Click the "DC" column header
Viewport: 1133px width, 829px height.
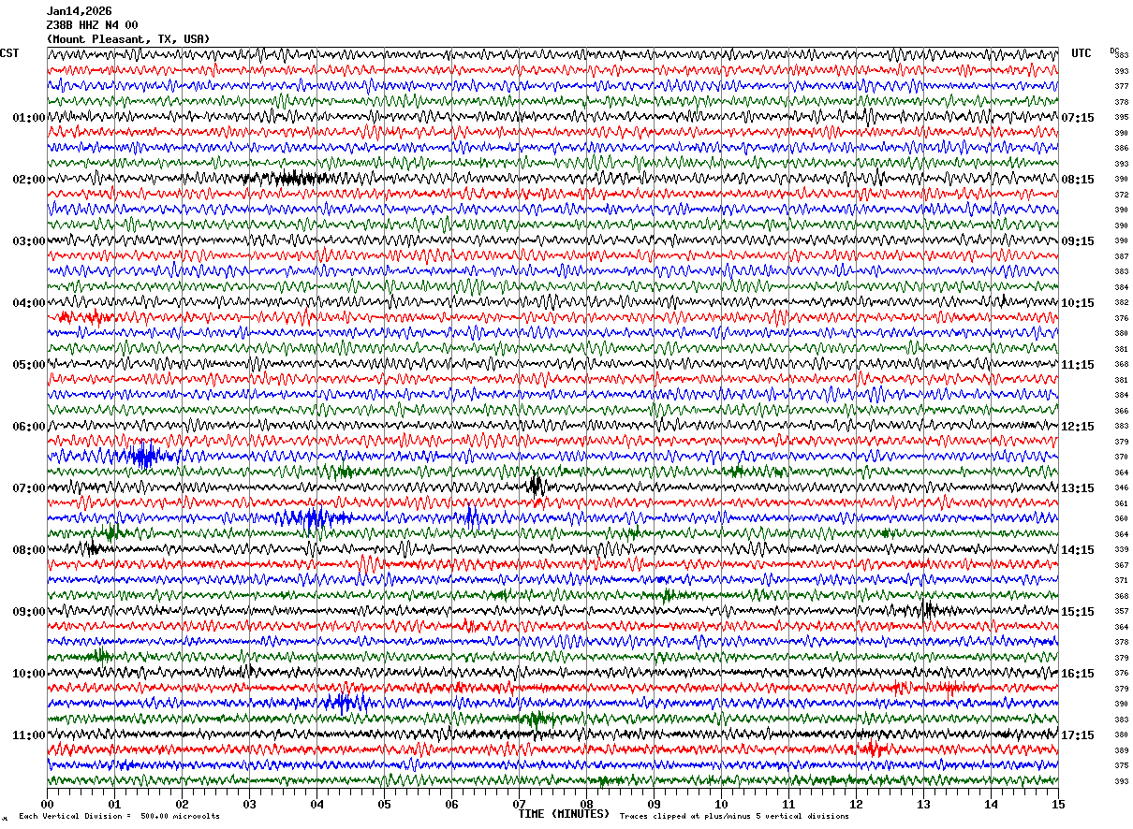point(1114,51)
